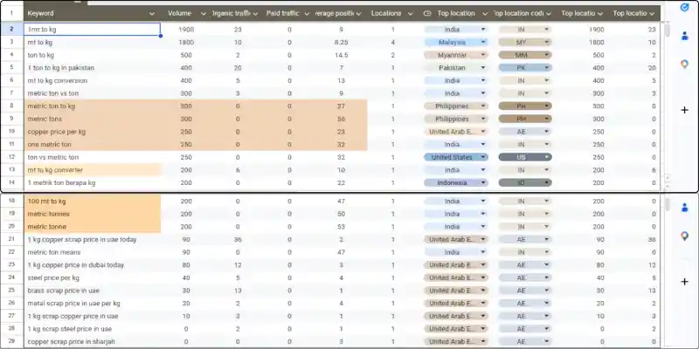Open Google Tasks in the top side panel
Screen dimensions: 699x349
click(x=684, y=8)
